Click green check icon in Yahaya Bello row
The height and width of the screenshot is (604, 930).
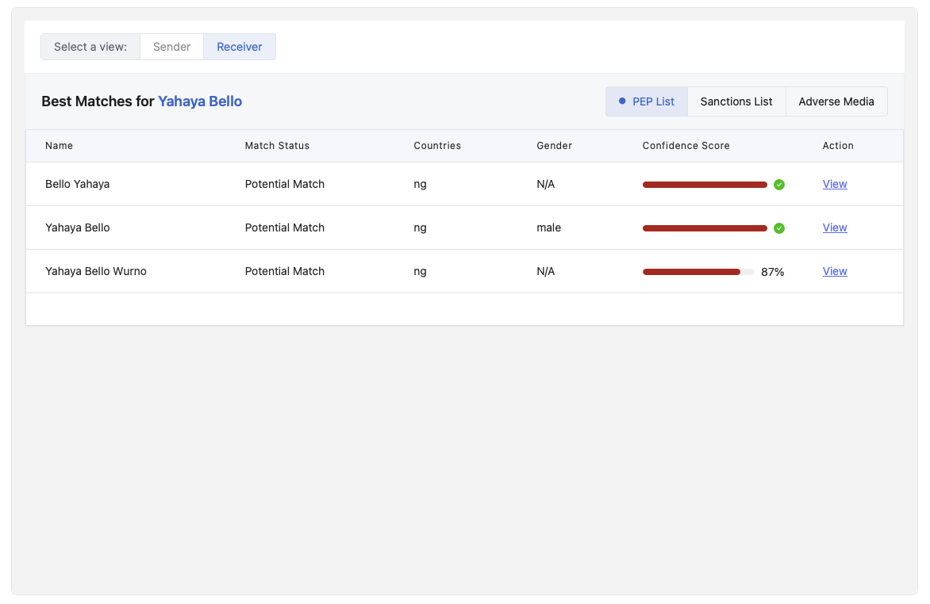pyautogui.click(x=779, y=228)
